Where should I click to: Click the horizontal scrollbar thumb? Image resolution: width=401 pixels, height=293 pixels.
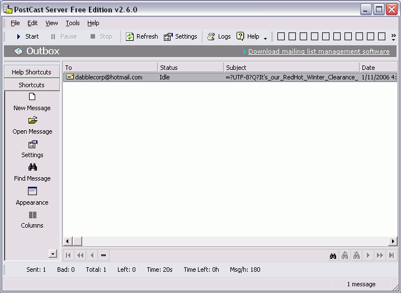(x=78, y=241)
